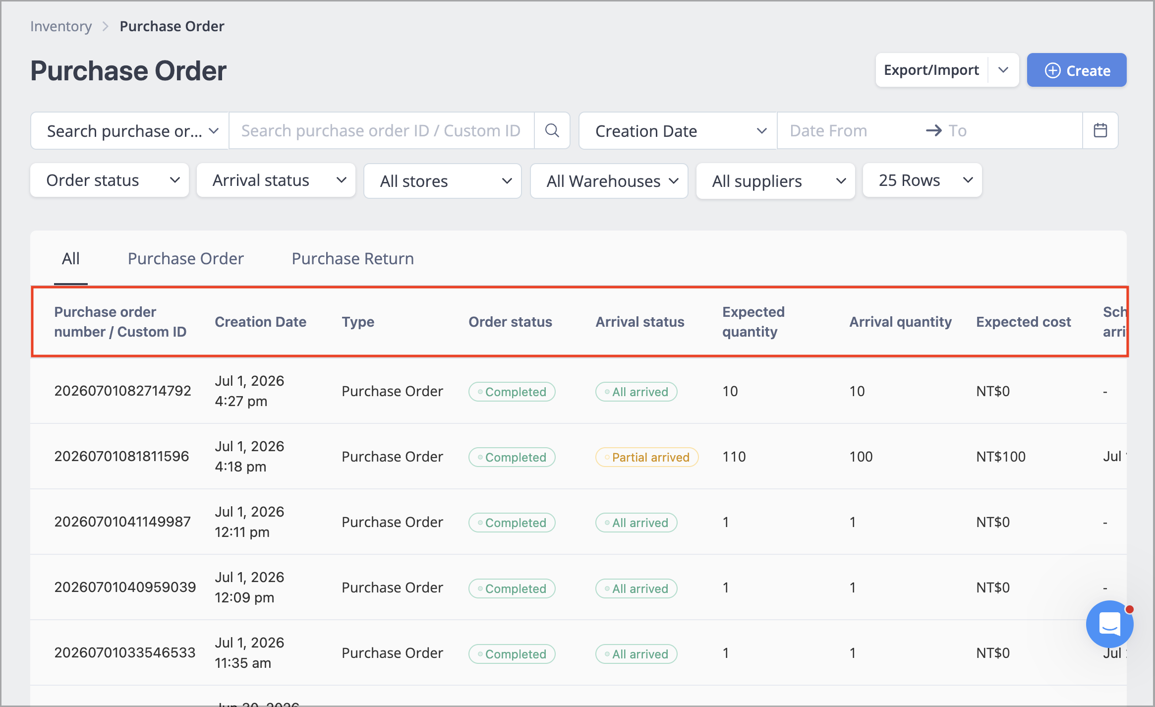Click the Arrival quantity column header
The height and width of the screenshot is (707, 1155).
click(901, 322)
